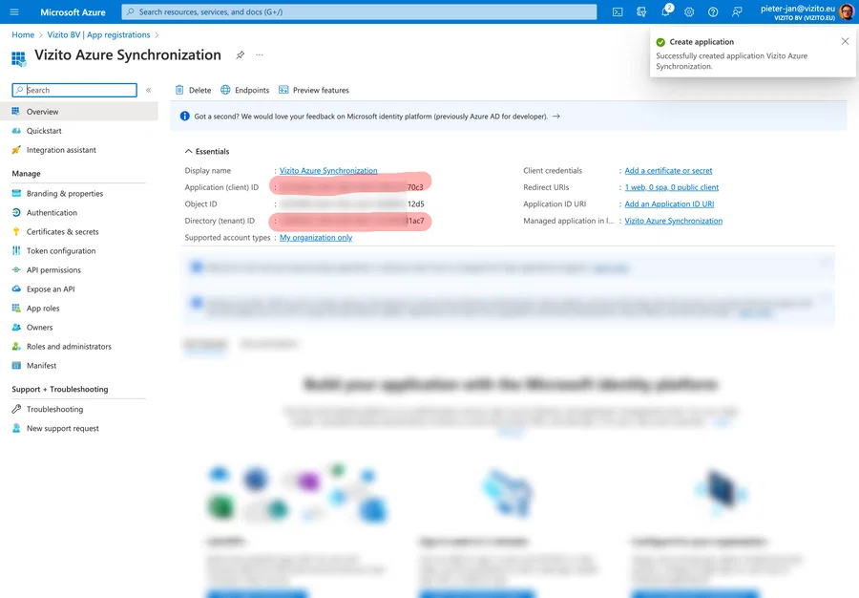
Task: Click the Add an Application ID URI link
Action: pyautogui.click(x=669, y=204)
